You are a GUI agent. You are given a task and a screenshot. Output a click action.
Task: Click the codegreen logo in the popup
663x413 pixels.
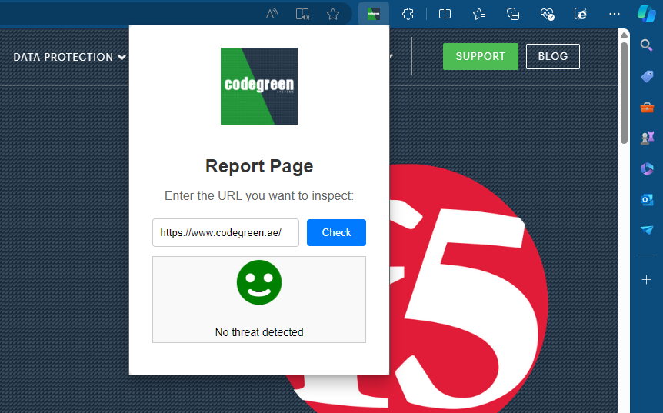coord(259,86)
